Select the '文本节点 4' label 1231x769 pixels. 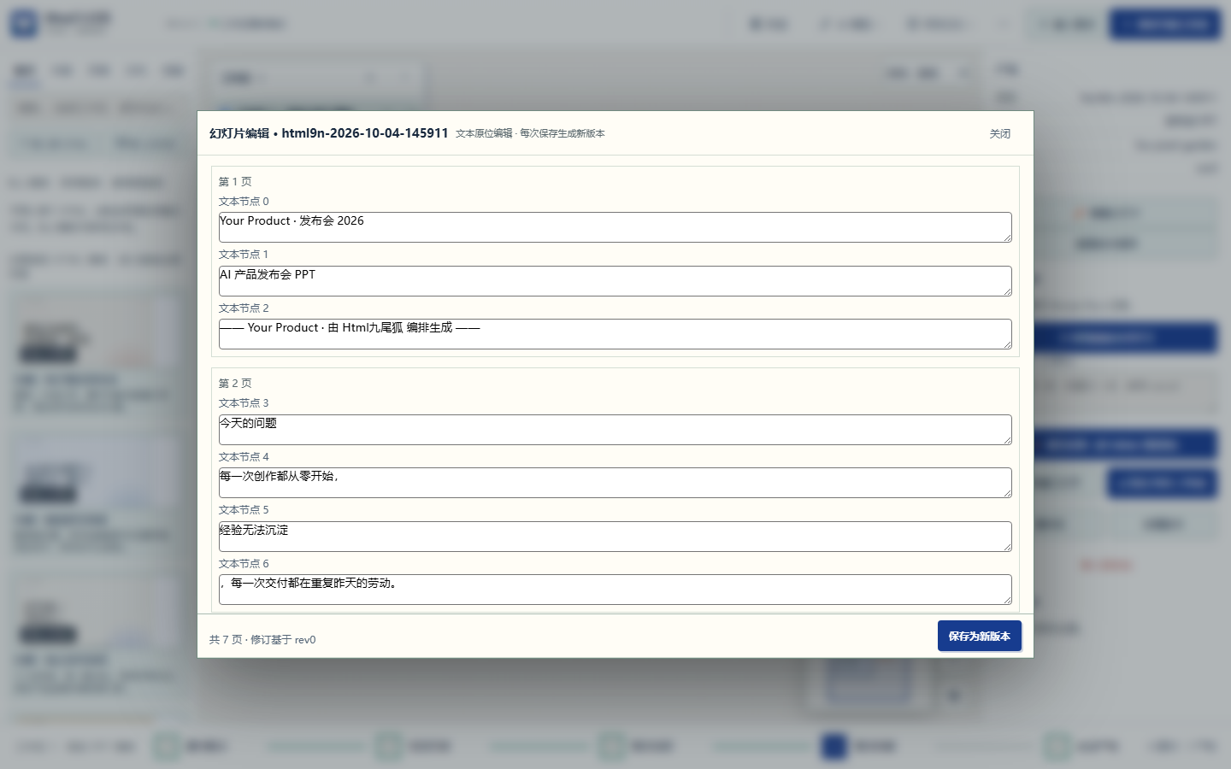pos(244,457)
